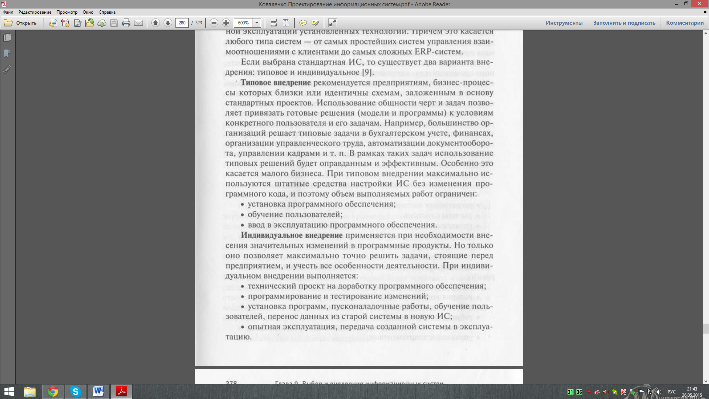
Task: Click the Action Center flag icon
Action: (x=641, y=392)
